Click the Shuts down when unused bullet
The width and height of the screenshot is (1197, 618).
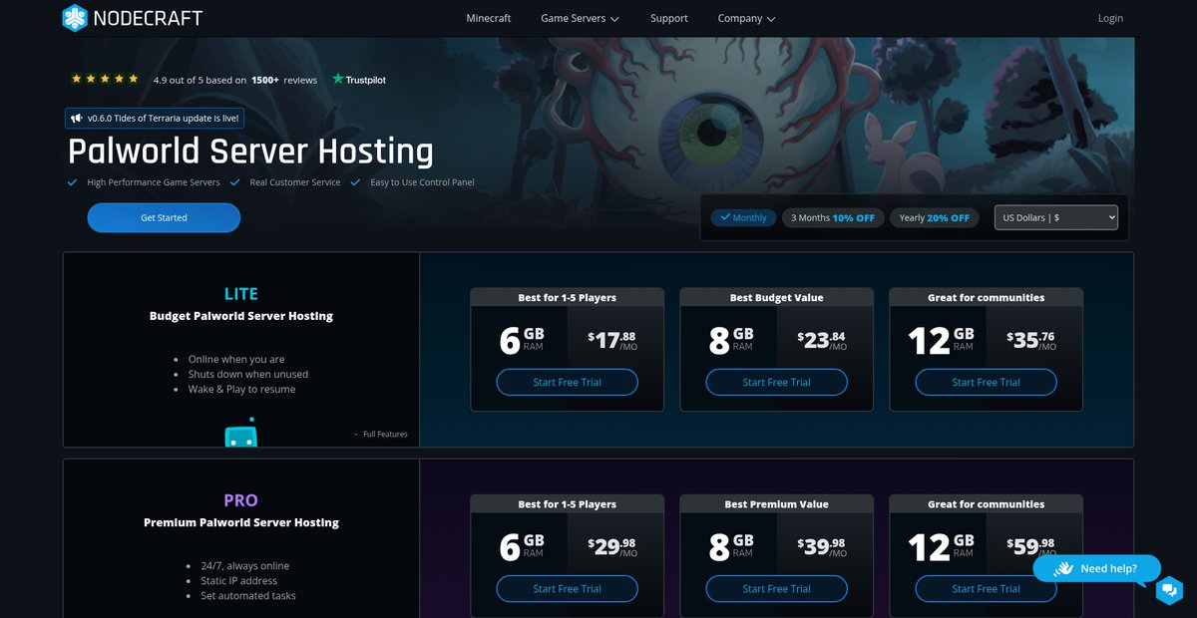pyautogui.click(x=248, y=374)
